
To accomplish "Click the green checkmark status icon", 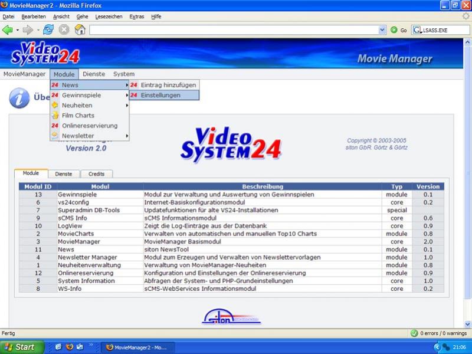I will pyautogui.click(x=414, y=333).
